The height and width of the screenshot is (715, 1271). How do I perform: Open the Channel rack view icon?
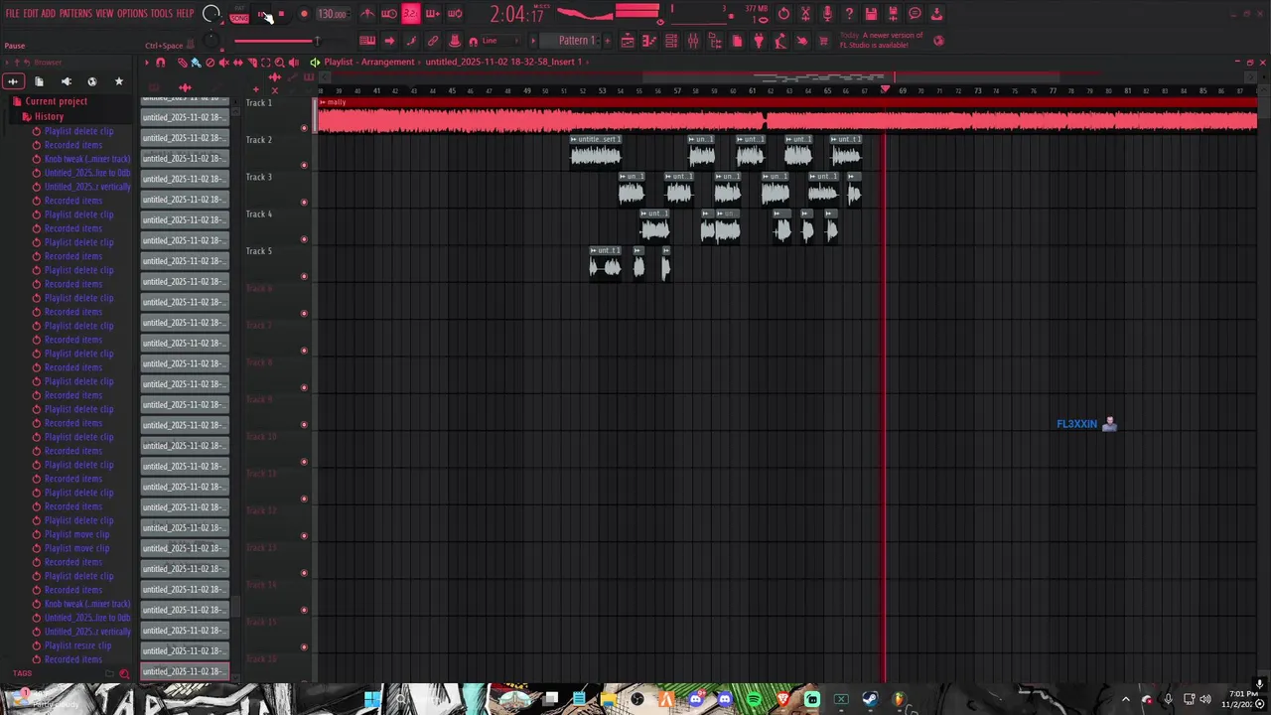click(671, 41)
